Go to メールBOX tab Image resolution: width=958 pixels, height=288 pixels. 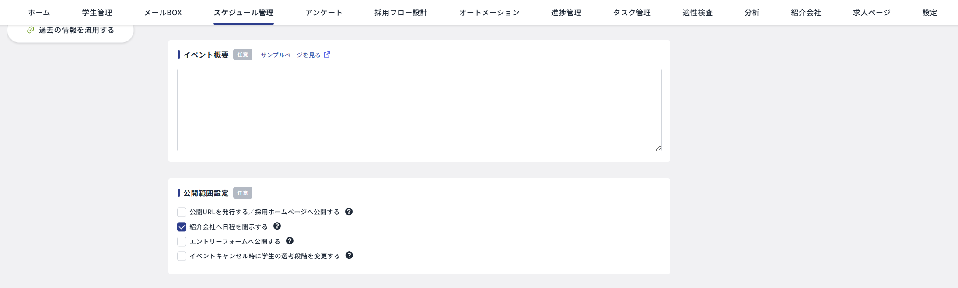pos(163,13)
